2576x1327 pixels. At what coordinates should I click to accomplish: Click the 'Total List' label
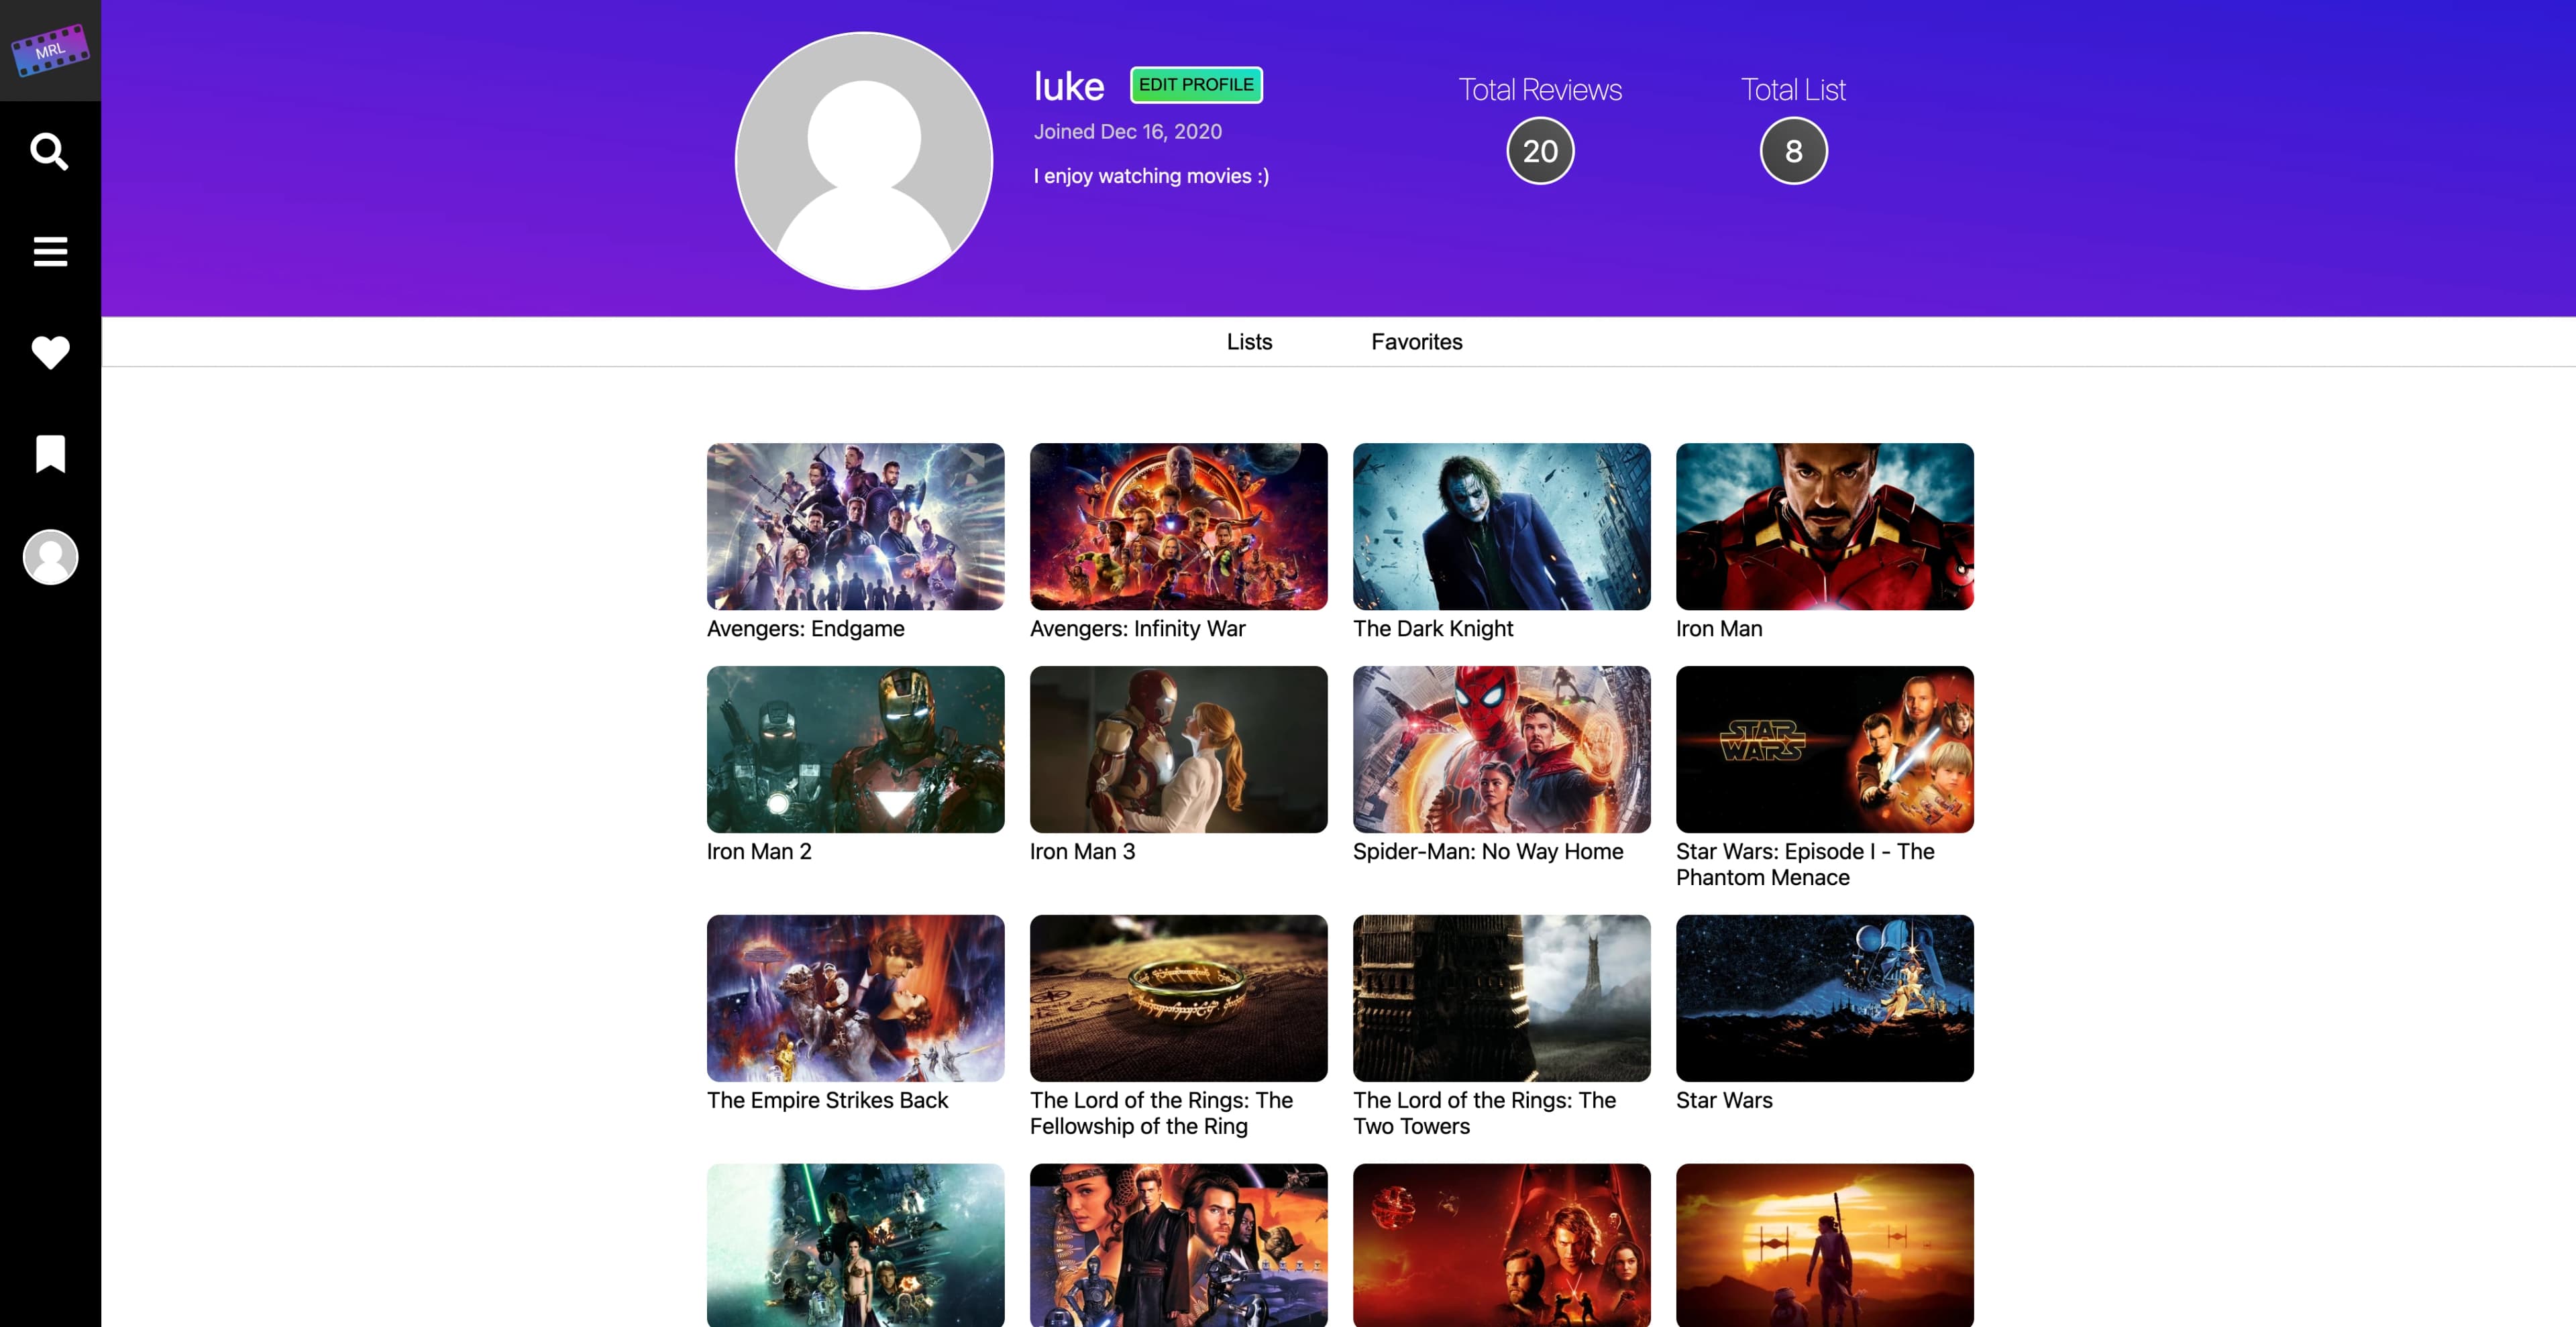coord(1793,90)
